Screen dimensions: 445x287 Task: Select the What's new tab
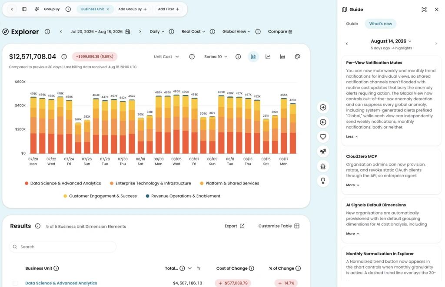coord(381,23)
